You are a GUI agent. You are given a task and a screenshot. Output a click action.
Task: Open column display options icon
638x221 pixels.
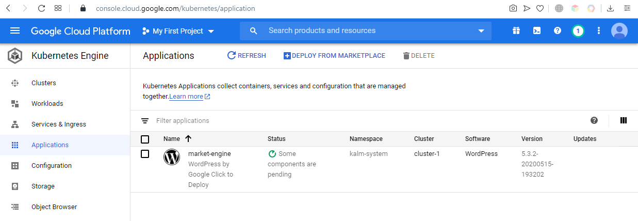[x=624, y=121]
